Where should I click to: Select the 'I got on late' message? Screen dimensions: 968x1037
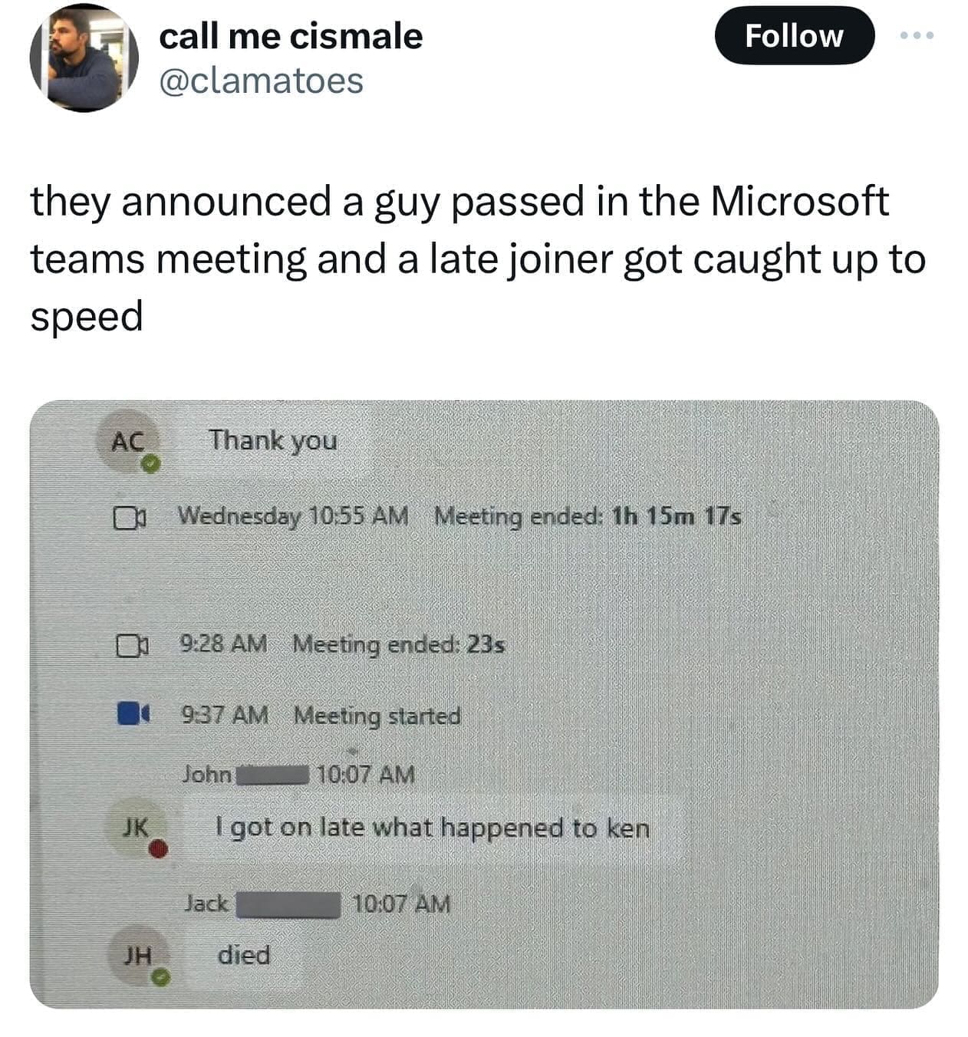[x=432, y=828]
